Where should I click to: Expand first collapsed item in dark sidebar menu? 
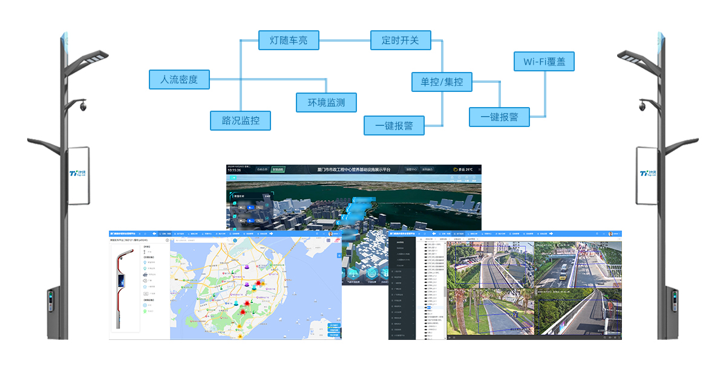[399, 272]
